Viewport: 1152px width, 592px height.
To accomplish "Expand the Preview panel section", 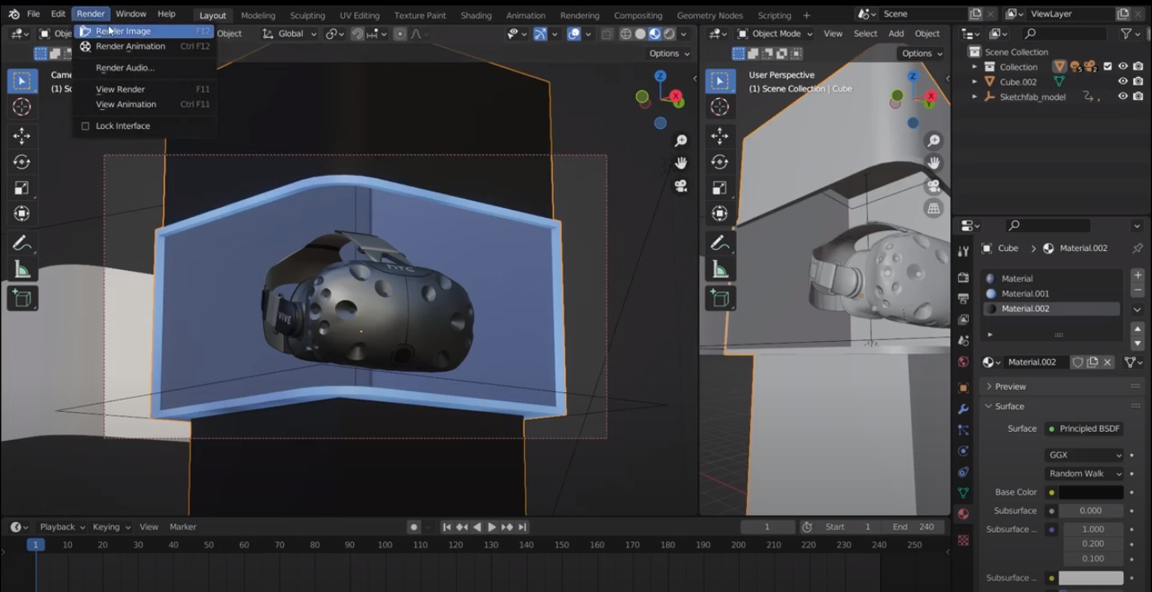I will coord(1010,386).
